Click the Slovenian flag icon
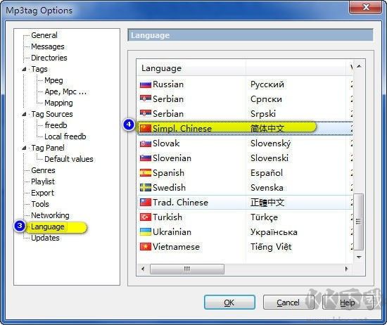This screenshot has height=325, width=387. click(146, 158)
